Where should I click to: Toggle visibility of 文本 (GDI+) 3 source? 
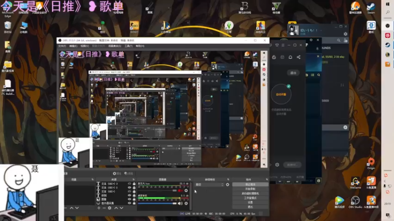tap(130, 184)
